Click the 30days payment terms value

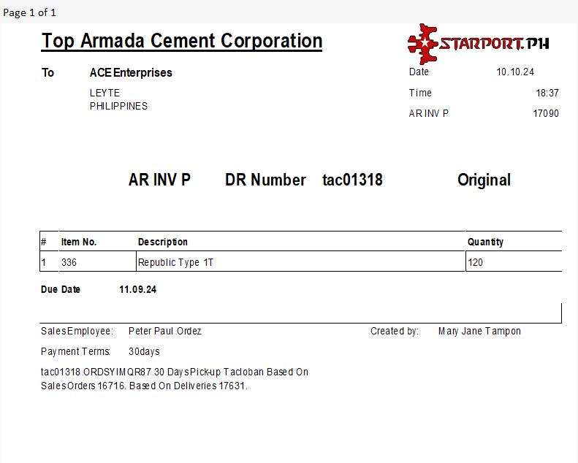click(x=144, y=351)
